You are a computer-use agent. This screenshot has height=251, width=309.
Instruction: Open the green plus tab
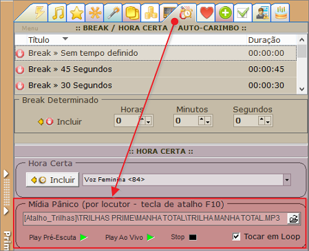(x=225, y=12)
